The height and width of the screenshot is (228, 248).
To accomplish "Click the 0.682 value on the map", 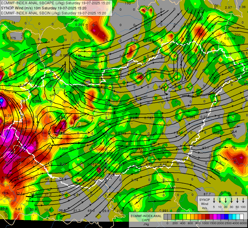I will pos(92,164).
